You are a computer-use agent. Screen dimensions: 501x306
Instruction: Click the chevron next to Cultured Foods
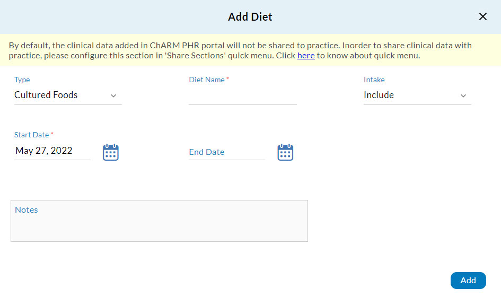tap(113, 96)
